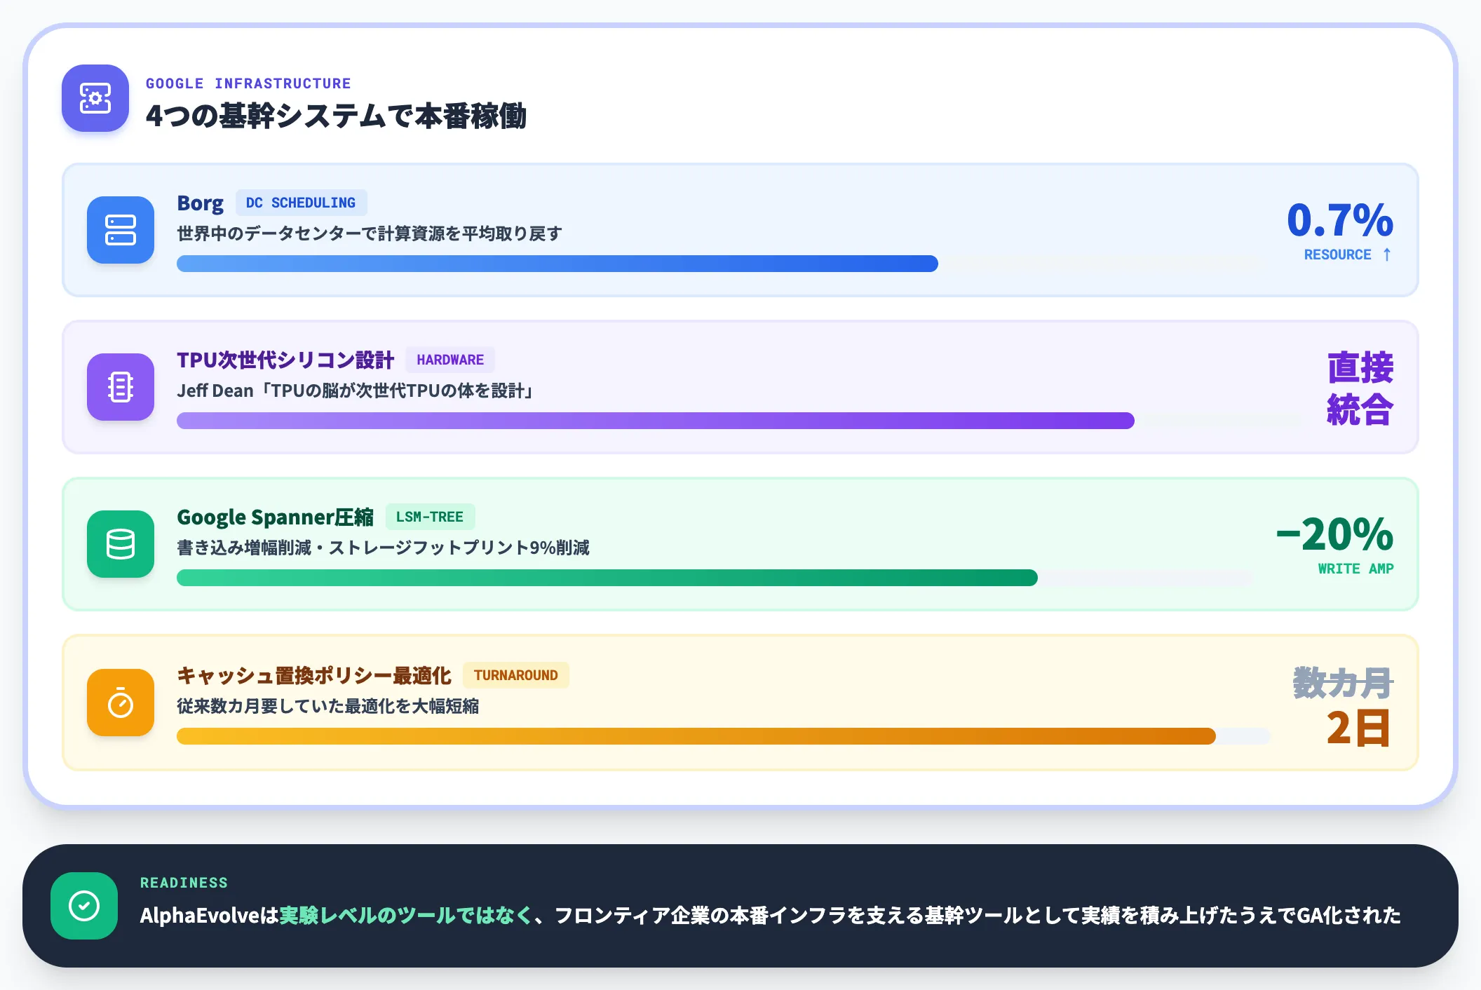Click the TURNAROUND tag
This screenshot has width=1481, height=990.
(x=516, y=675)
